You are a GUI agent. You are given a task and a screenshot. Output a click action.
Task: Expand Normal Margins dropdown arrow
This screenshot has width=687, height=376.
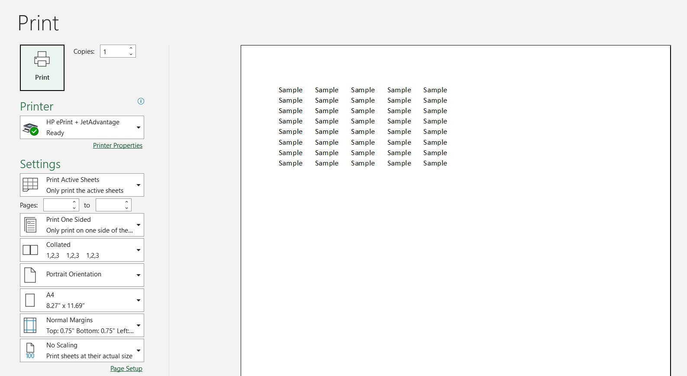139,325
